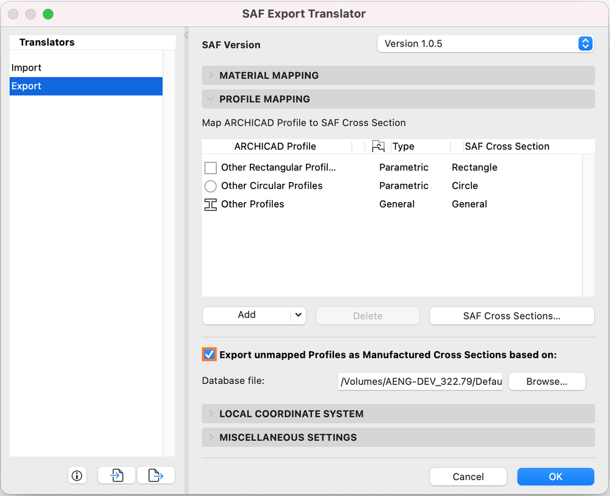The width and height of the screenshot is (610, 496).
Task: Select the Export translator
Action: tap(86, 86)
